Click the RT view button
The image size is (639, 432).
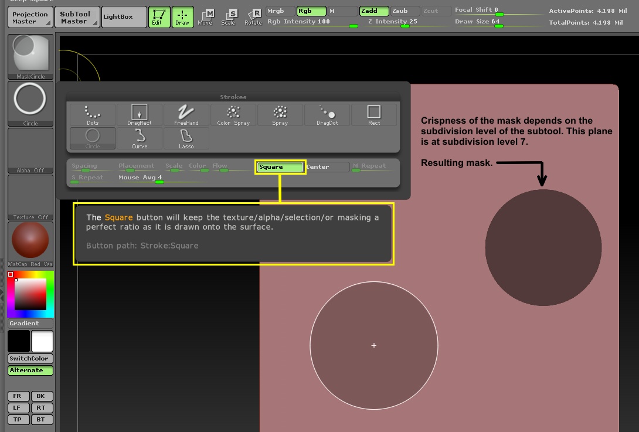(42, 408)
